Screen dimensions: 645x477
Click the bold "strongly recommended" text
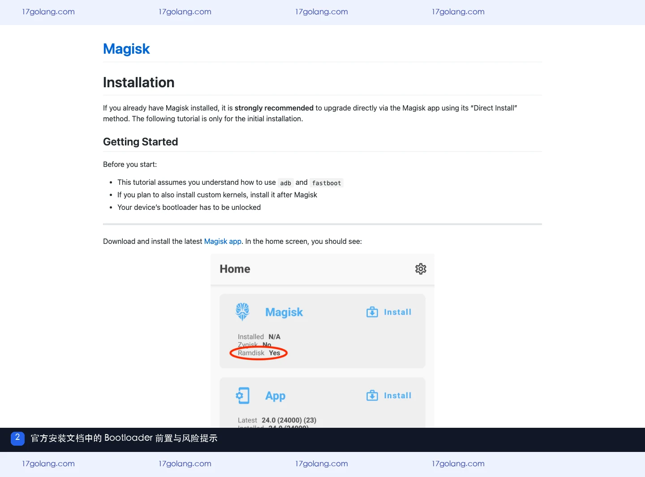click(274, 108)
